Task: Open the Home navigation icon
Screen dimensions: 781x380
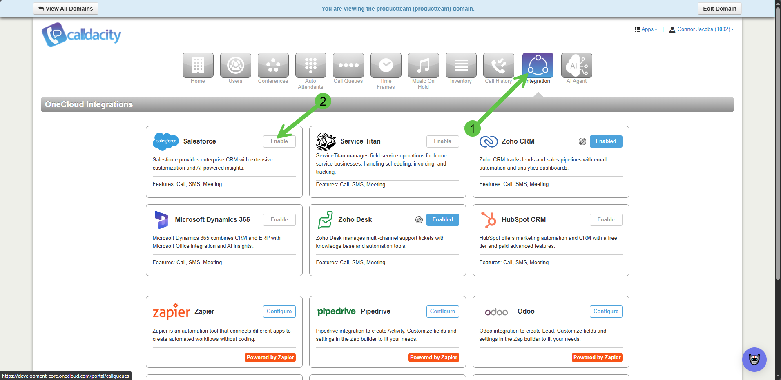Action: (x=198, y=65)
